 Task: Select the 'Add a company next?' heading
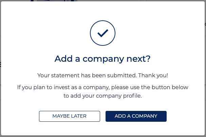(102, 59)
